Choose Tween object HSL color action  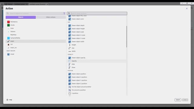coord(97,16)
